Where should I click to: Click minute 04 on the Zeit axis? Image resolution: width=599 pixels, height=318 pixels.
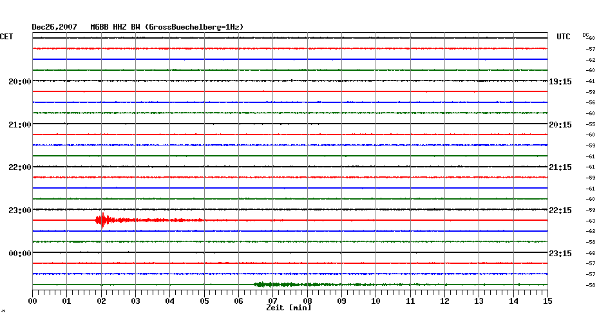[170, 301]
